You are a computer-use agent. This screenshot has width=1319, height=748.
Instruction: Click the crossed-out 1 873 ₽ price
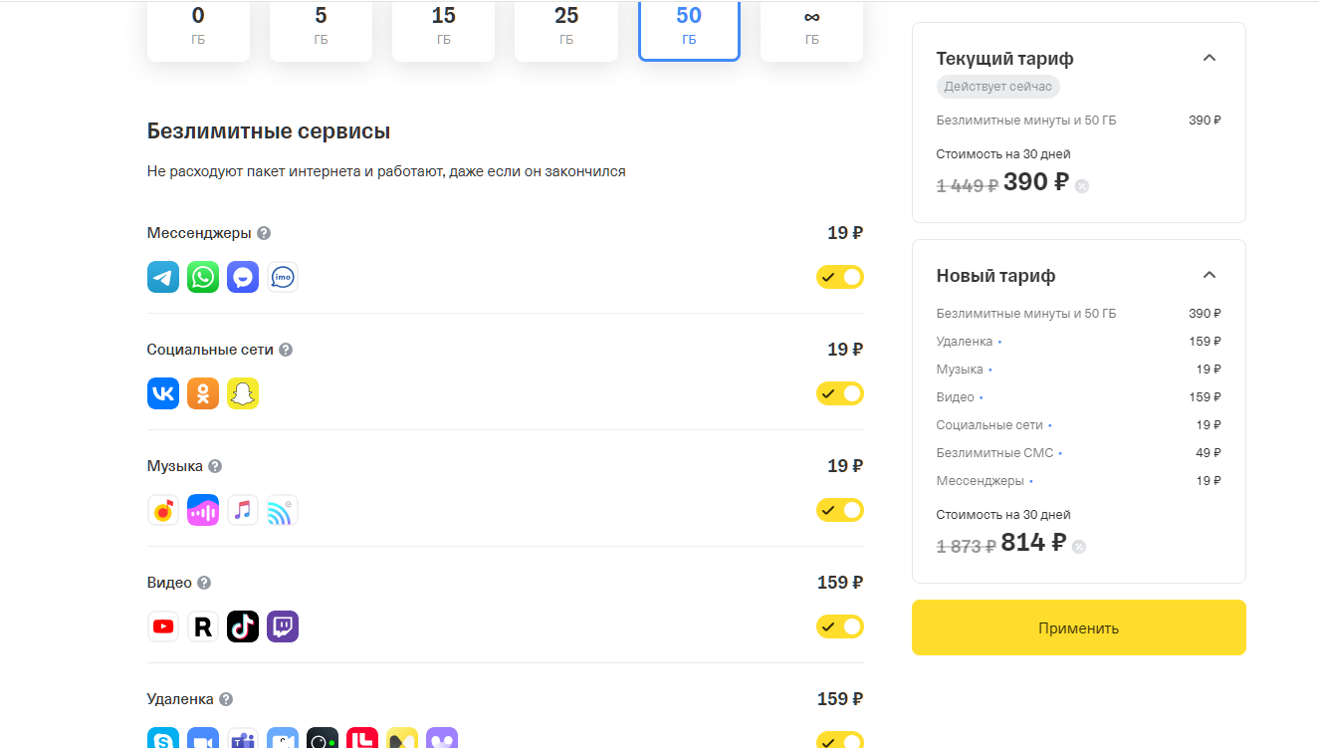[966, 546]
